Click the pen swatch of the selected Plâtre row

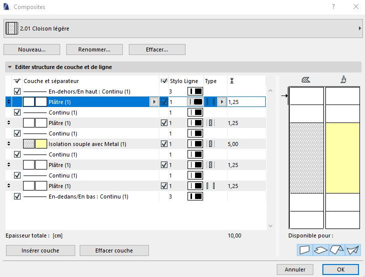click(x=195, y=102)
